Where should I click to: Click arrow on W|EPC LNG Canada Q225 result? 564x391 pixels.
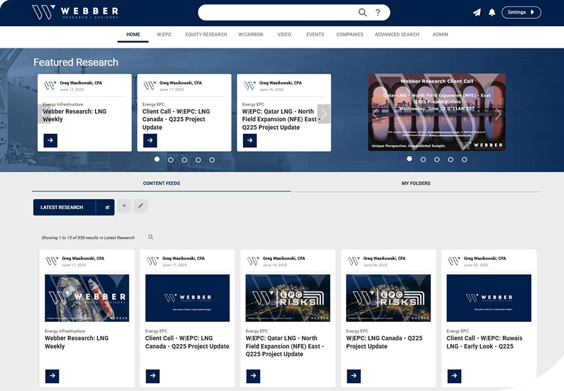[x=354, y=376]
